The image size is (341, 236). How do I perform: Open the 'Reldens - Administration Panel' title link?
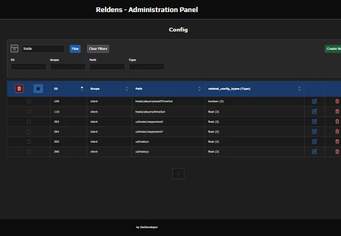click(147, 10)
